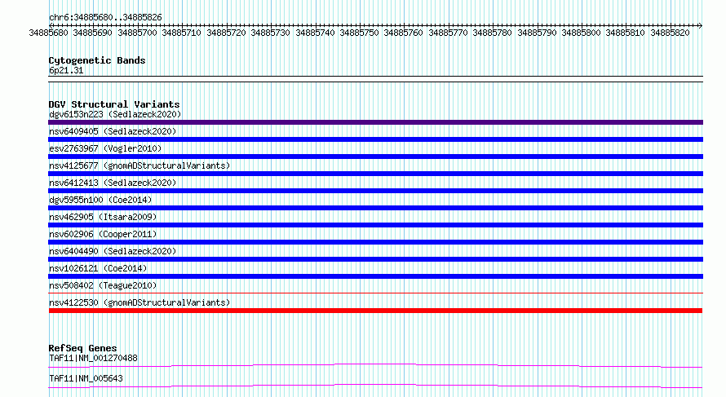Open variant nsv602906 (Cooper2011) label
Screen dimensions: 726x397
pos(103,234)
